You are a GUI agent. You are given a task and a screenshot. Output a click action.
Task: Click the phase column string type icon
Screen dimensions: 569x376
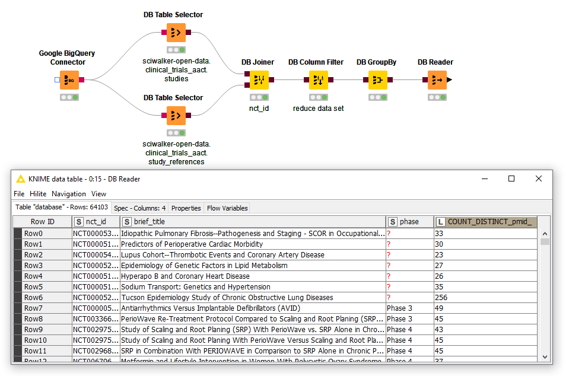coord(392,222)
